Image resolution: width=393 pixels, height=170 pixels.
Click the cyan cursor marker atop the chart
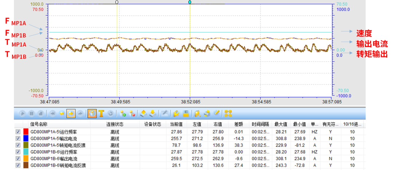pos(190,2)
